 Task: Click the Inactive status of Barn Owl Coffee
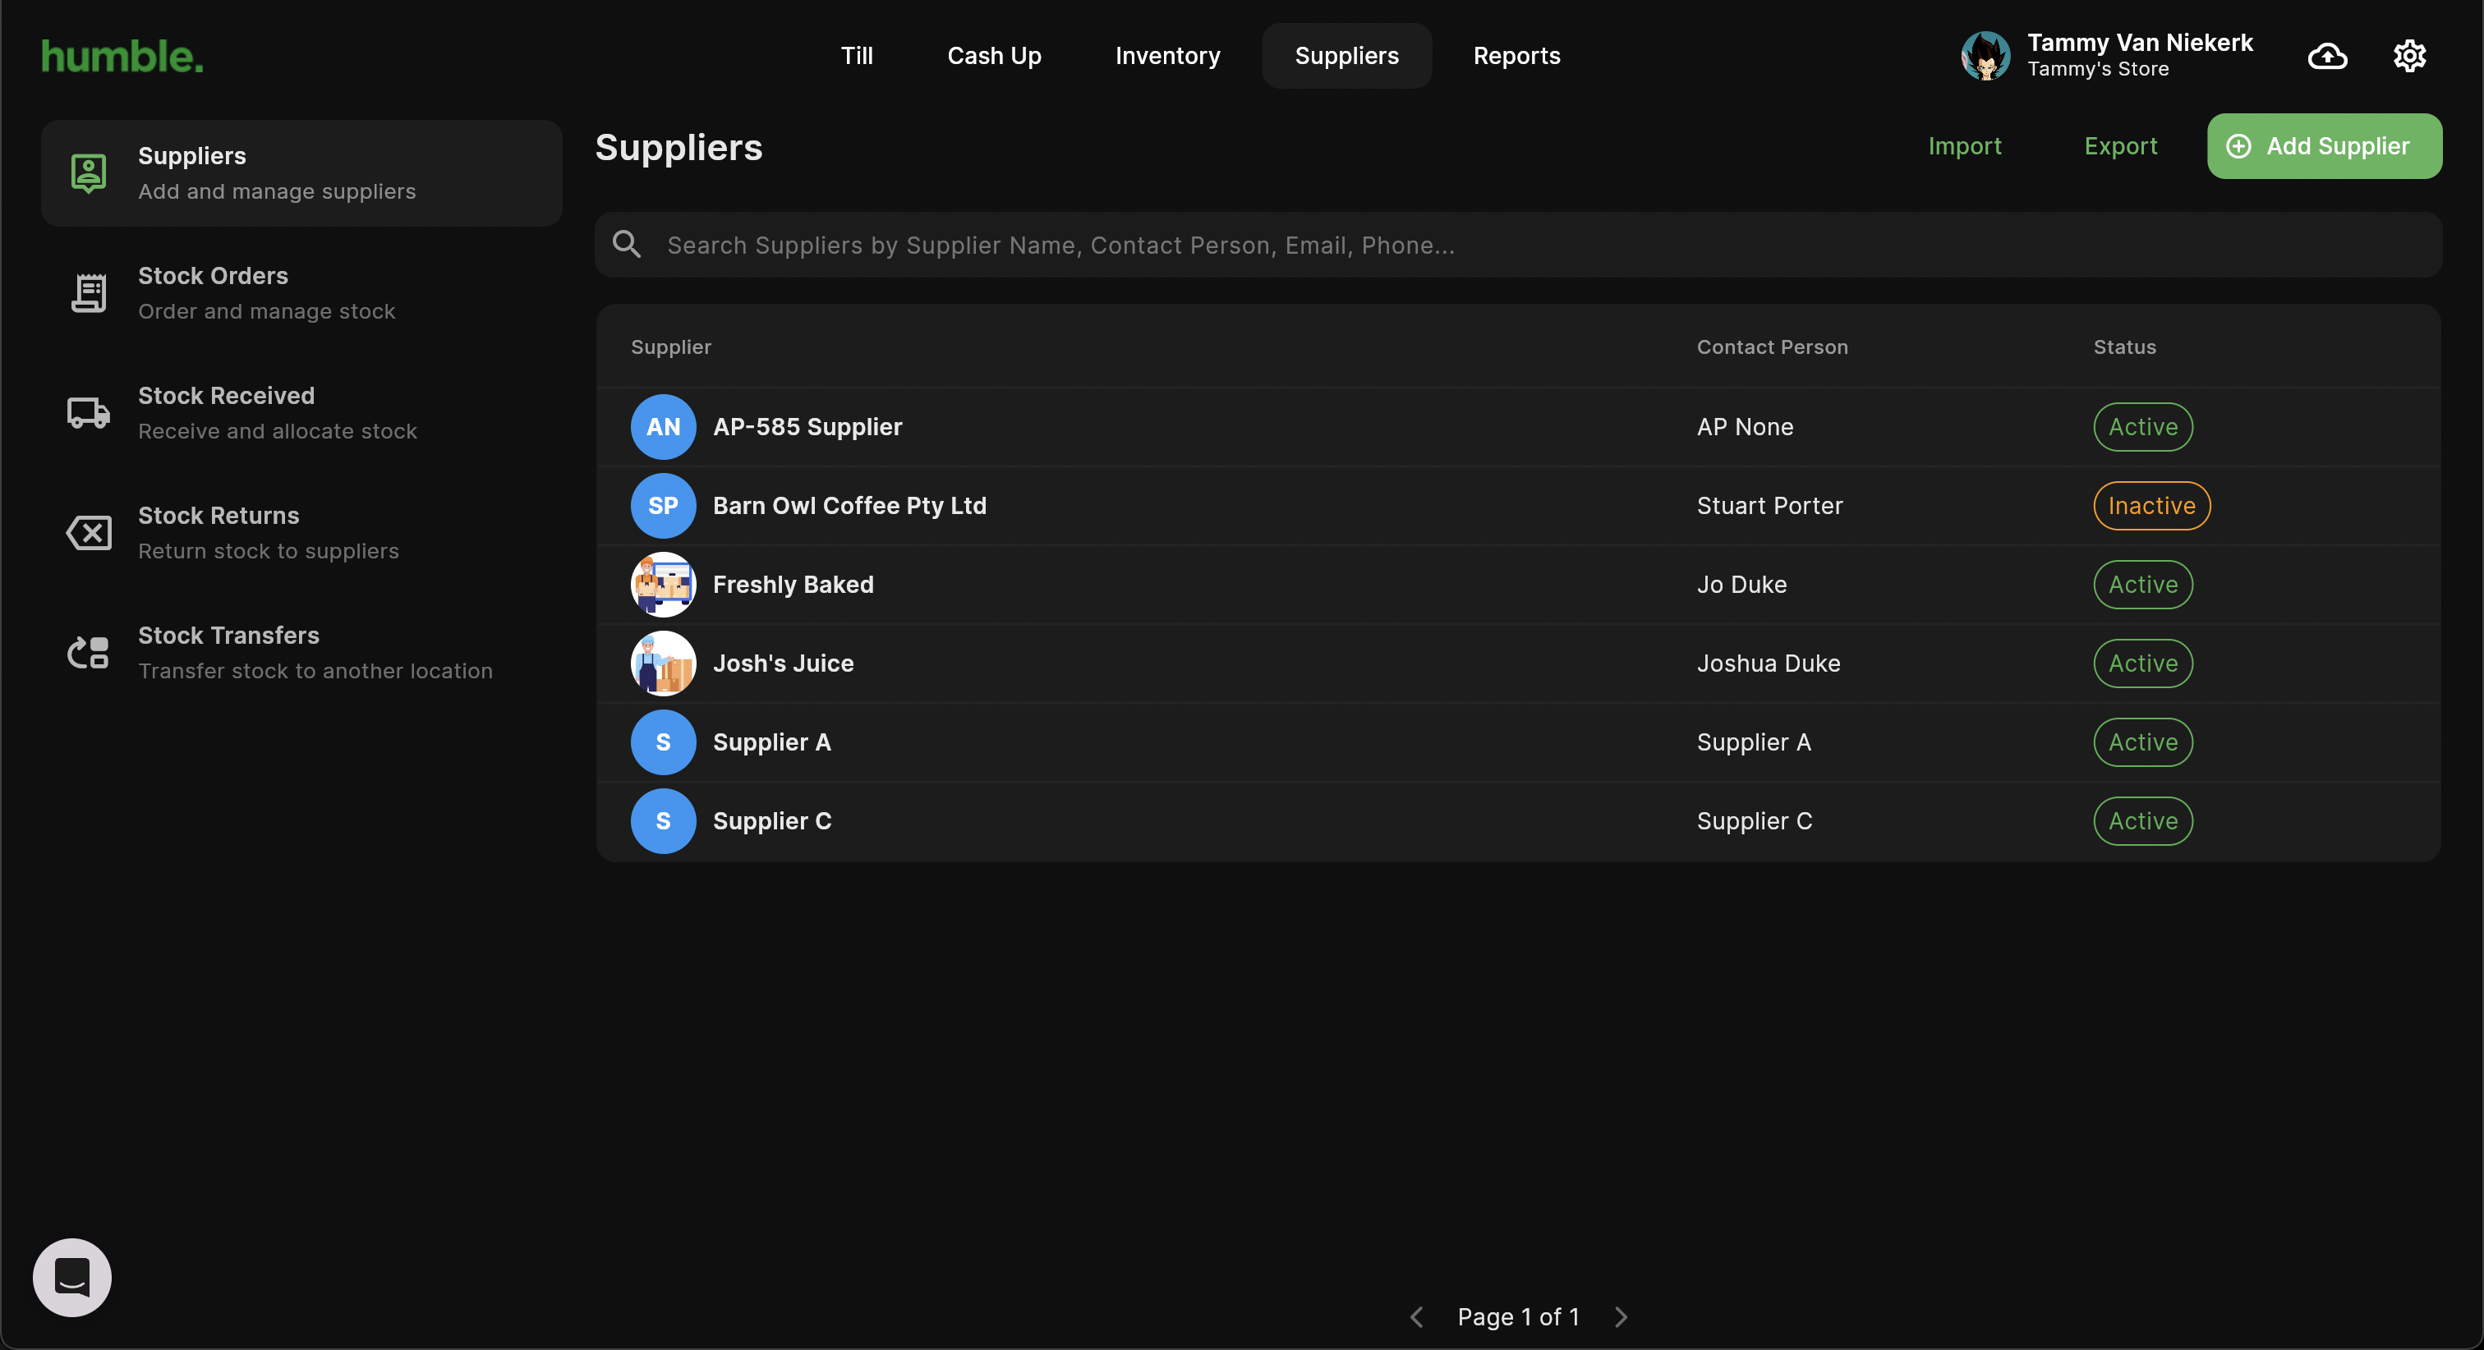(x=2151, y=506)
